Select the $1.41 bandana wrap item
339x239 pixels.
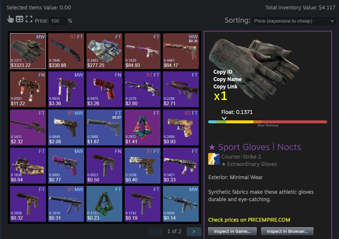point(143,127)
